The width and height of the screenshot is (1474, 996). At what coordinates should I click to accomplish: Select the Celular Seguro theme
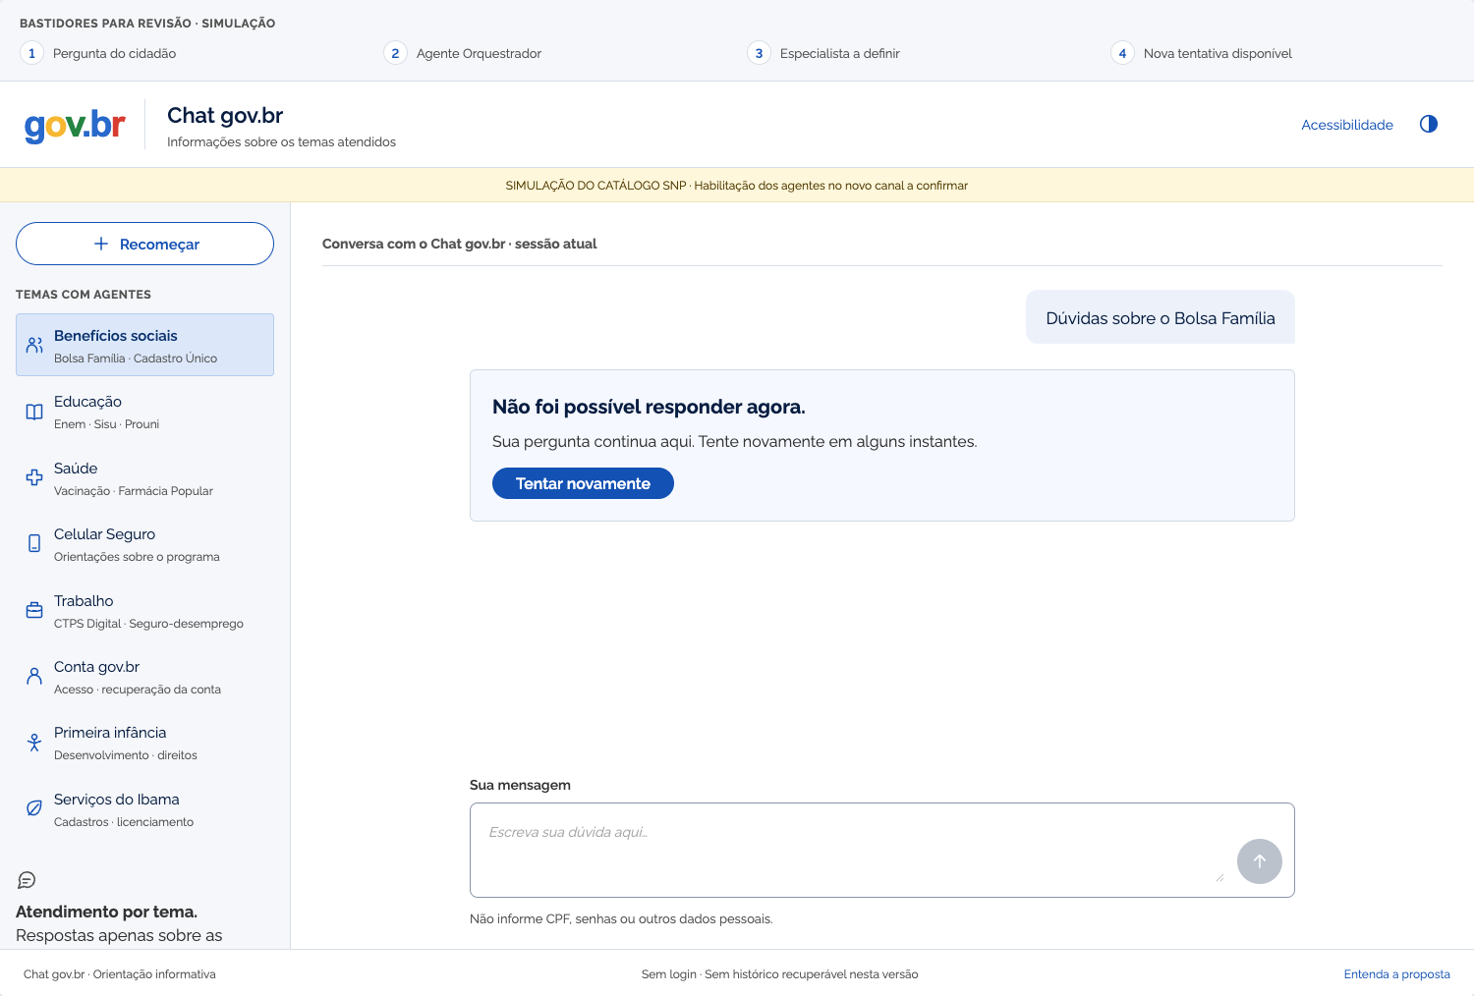(144, 543)
